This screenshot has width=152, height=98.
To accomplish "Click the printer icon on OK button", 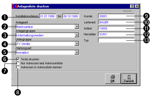I will click(x=113, y=77).
